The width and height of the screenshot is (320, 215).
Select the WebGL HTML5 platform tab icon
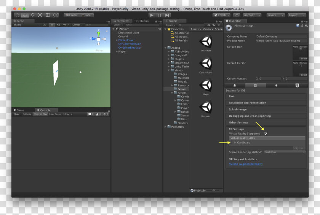[x=297, y=85]
